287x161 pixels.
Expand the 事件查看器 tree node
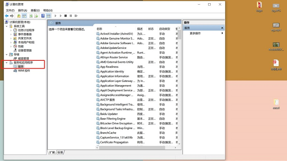coord(11,34)
